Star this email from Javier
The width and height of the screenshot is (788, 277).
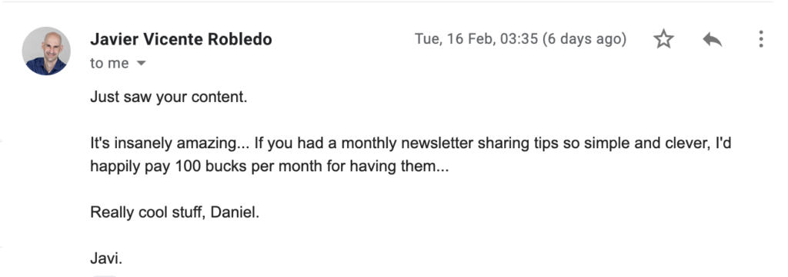663,39
